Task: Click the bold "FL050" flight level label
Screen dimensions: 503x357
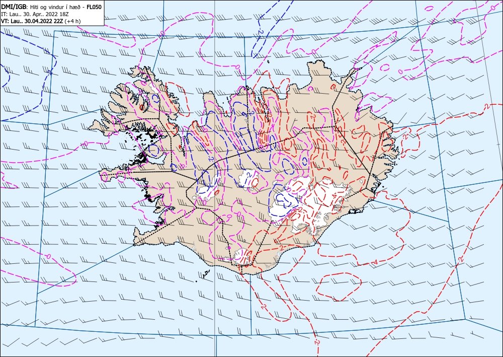Action: click(x=94, y=7)
